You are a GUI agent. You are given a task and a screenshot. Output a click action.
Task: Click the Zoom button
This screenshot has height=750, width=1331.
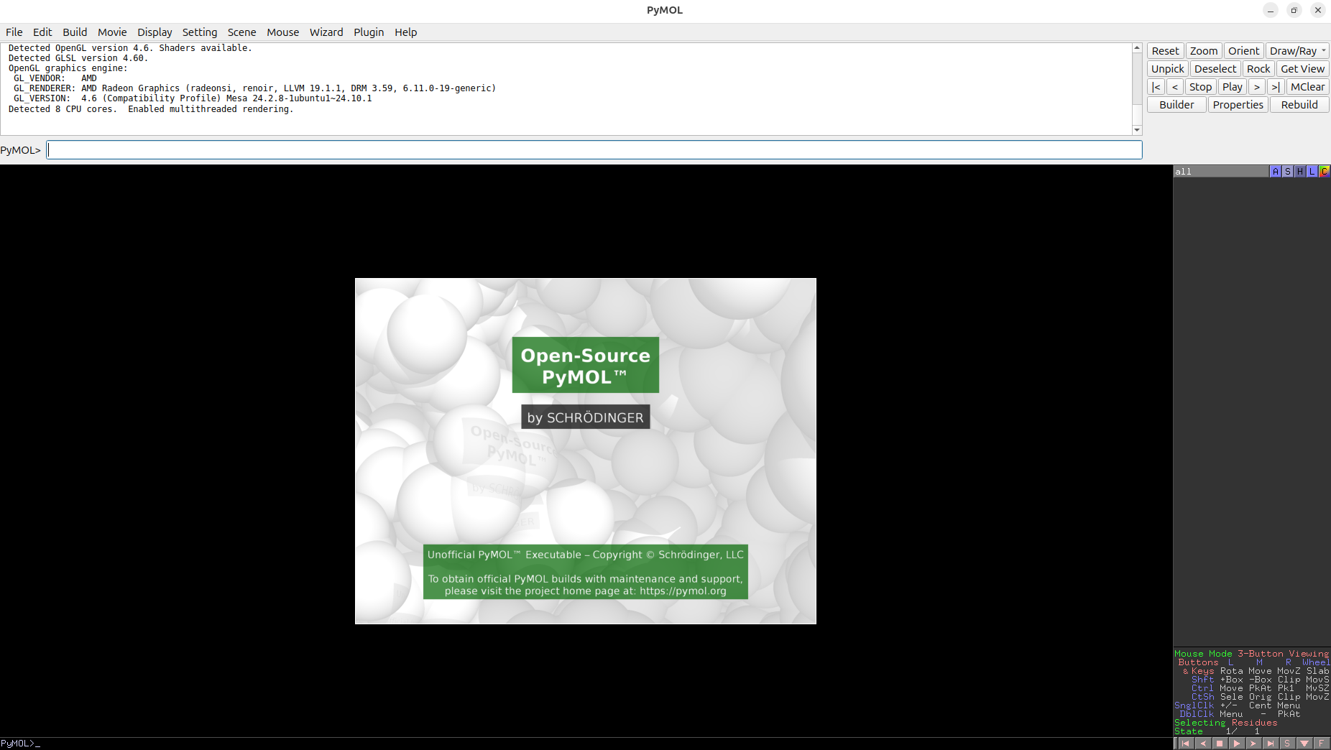click(1204, 51)
